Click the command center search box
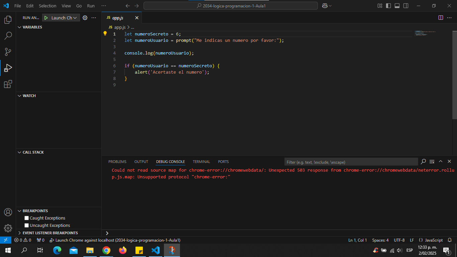Screen dimensions: 457x257 (231, 6)
